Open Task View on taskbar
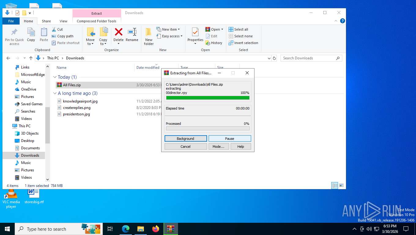Image resolution: width=416 pixels, height=235 pixels. click(x=110, y=229)
